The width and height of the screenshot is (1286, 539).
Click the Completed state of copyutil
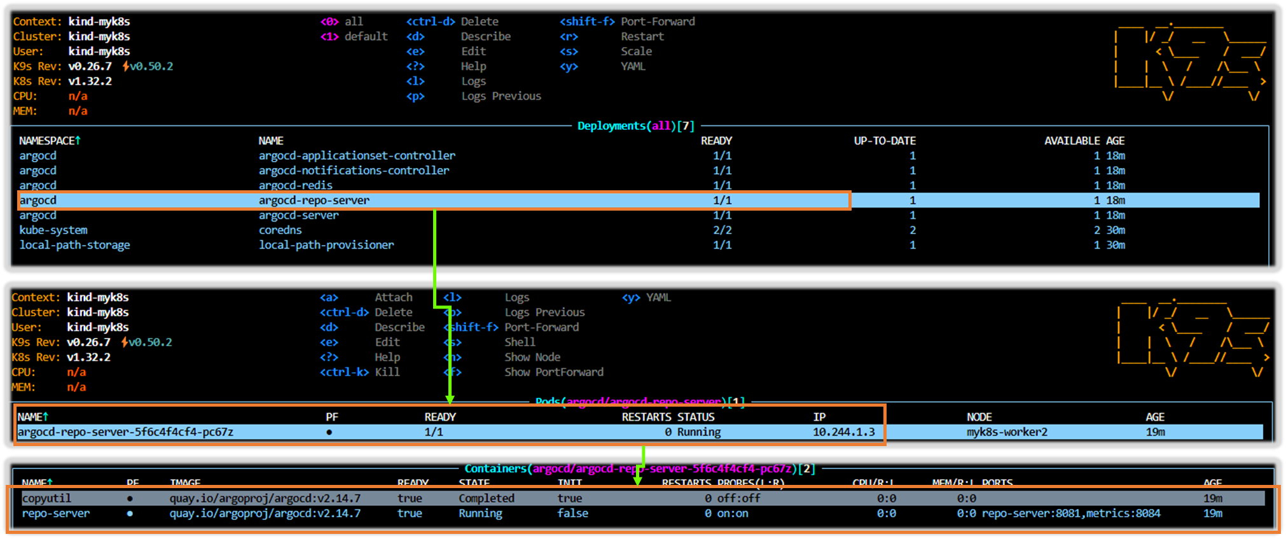(x=487, y=498)
